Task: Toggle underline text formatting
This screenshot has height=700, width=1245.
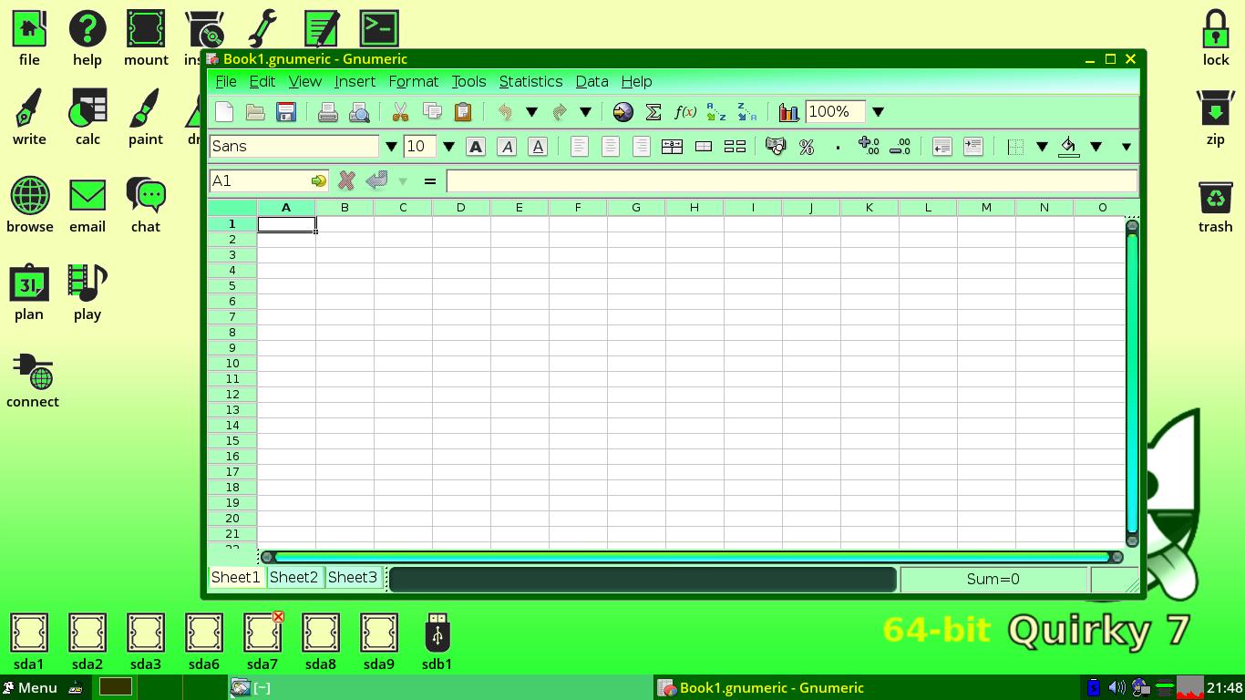Action: (x=538, y=147)
